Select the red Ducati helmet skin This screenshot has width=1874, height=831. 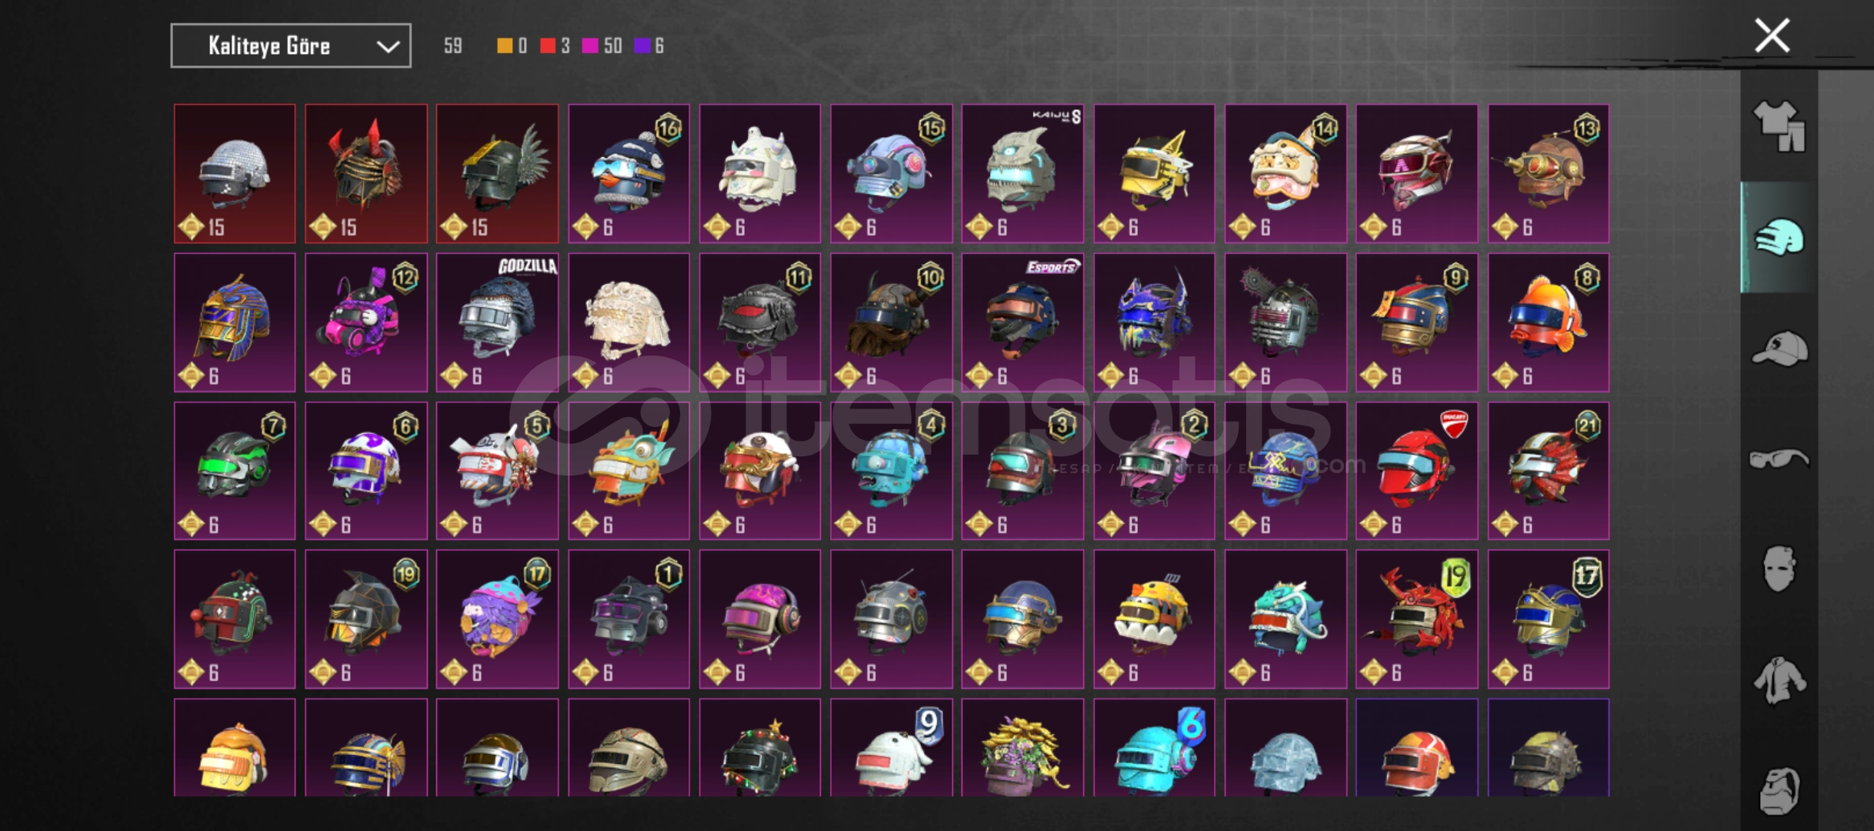(x=1416, y=471)
